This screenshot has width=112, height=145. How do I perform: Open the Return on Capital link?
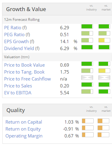pos(24,122)
